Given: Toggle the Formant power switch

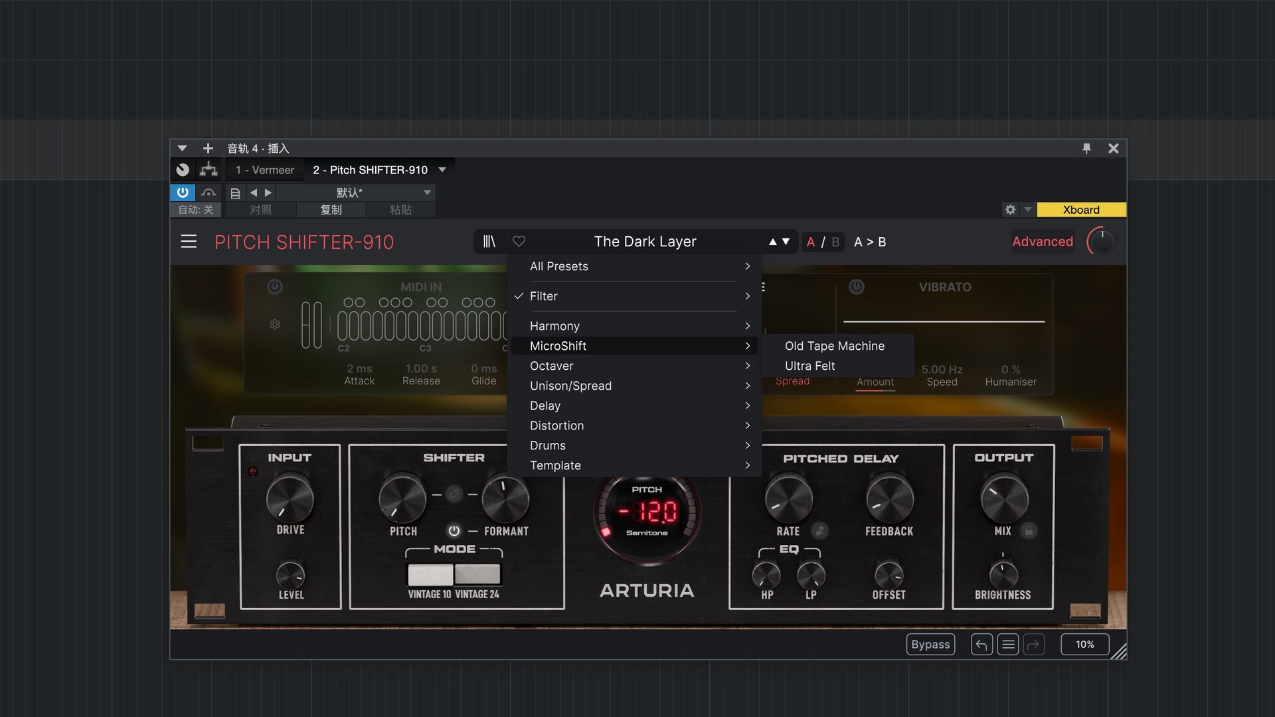Looking at the screenshot, I should (x=454, y=531).
